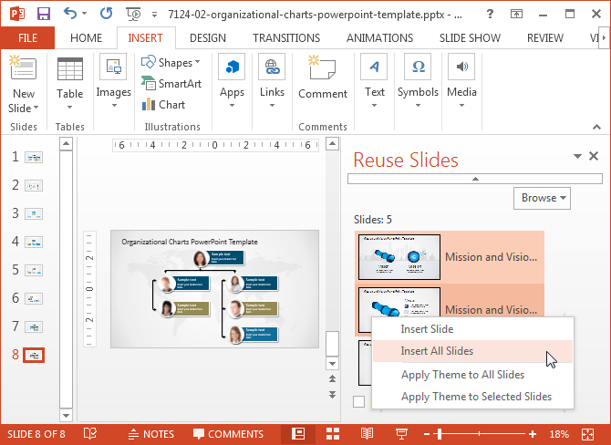611x445 pixels.
Task: Click the Save icon in title bar
Action: 44,15
